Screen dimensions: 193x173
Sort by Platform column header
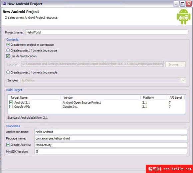click(x=154, y=98)
